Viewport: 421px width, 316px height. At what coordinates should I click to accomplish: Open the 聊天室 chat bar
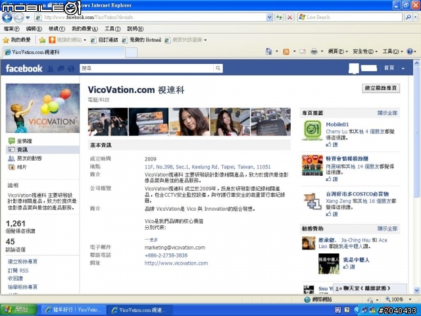pyautogui.click(x=370, y=288)
